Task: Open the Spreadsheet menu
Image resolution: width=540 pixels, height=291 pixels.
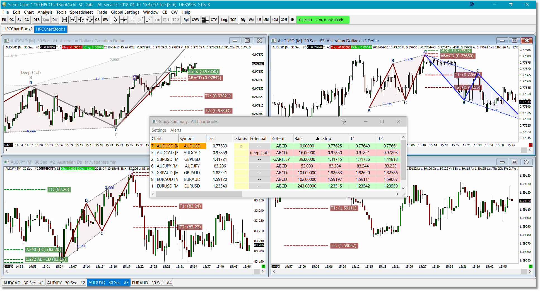Action: (x=81, y=12)
